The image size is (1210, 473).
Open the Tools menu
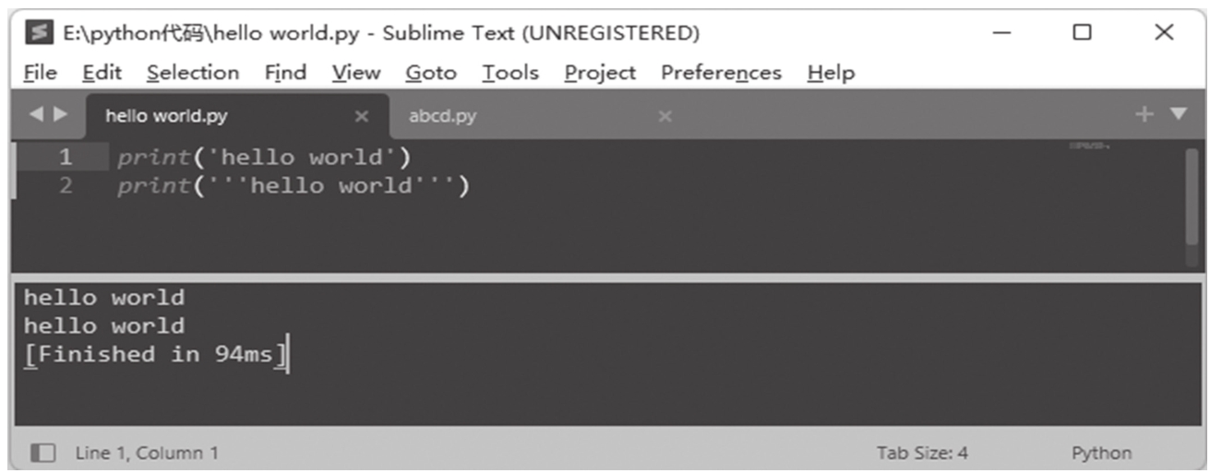[510, 73]
